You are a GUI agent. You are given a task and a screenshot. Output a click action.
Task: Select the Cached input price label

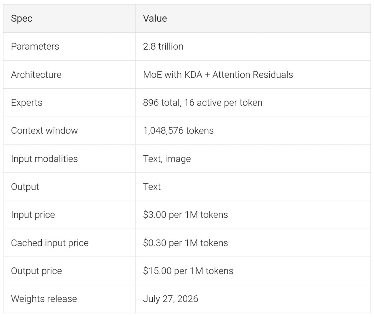pyautogui.click(x=50, y=243)
